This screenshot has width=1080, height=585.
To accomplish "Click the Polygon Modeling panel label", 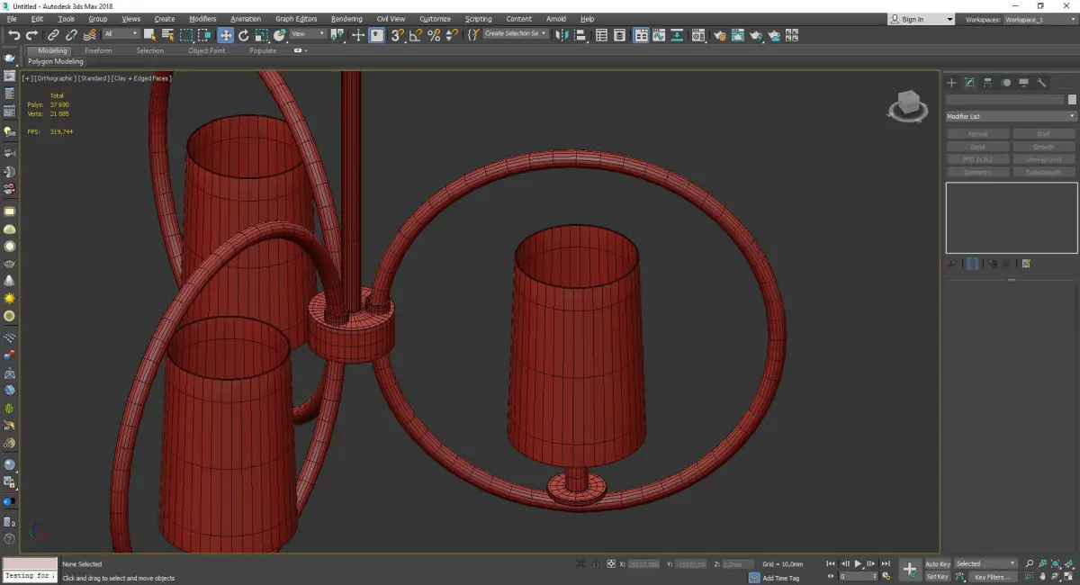I will pos(56,62).
